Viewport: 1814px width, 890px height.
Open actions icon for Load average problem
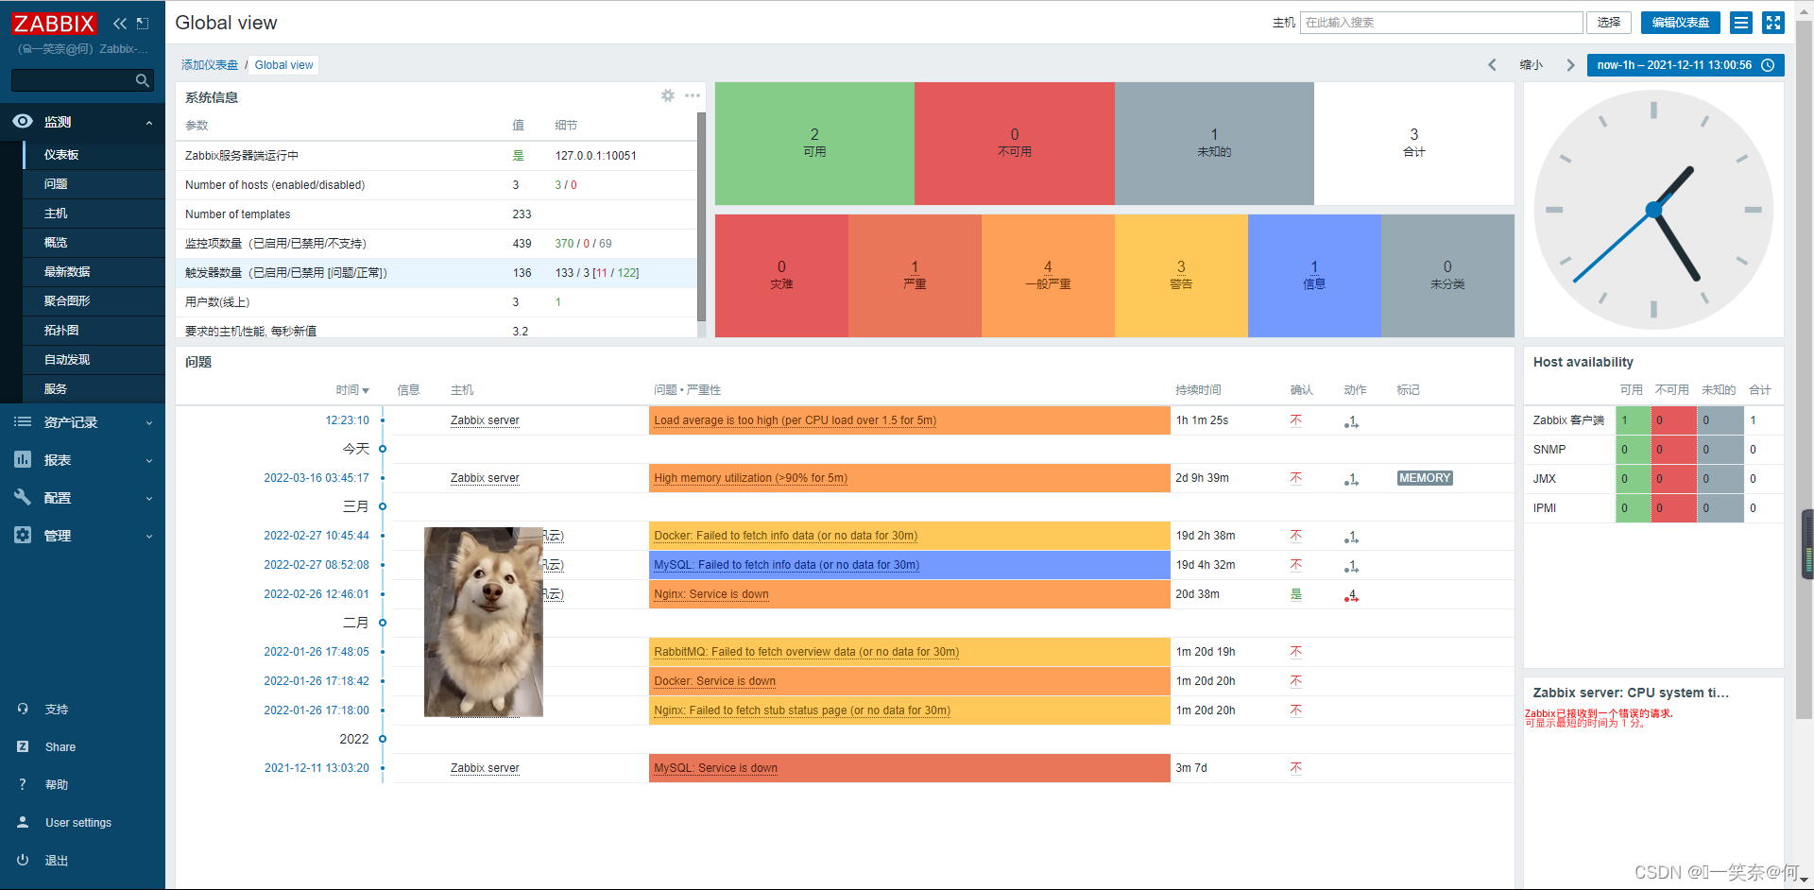[1352, 421]
